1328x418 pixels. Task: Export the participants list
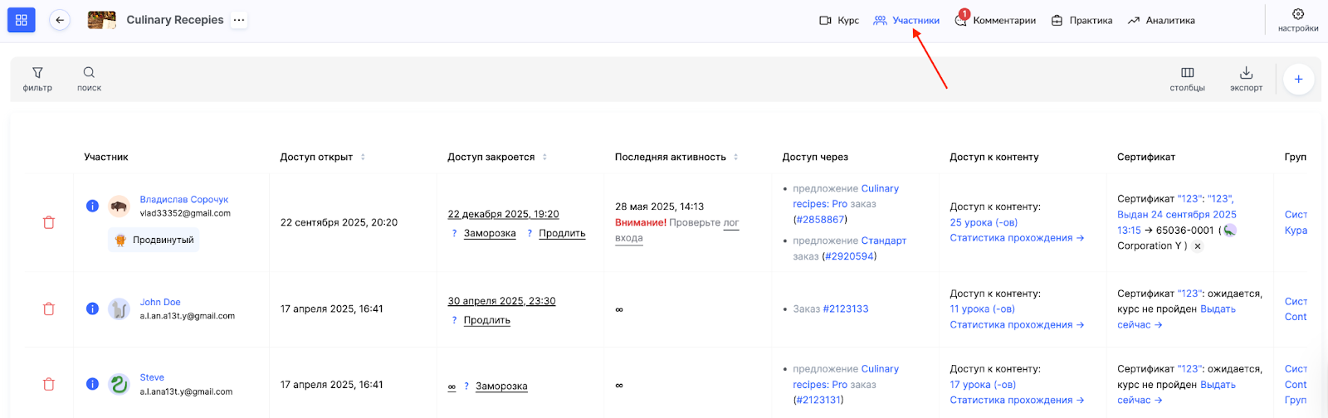[1246, 79]
